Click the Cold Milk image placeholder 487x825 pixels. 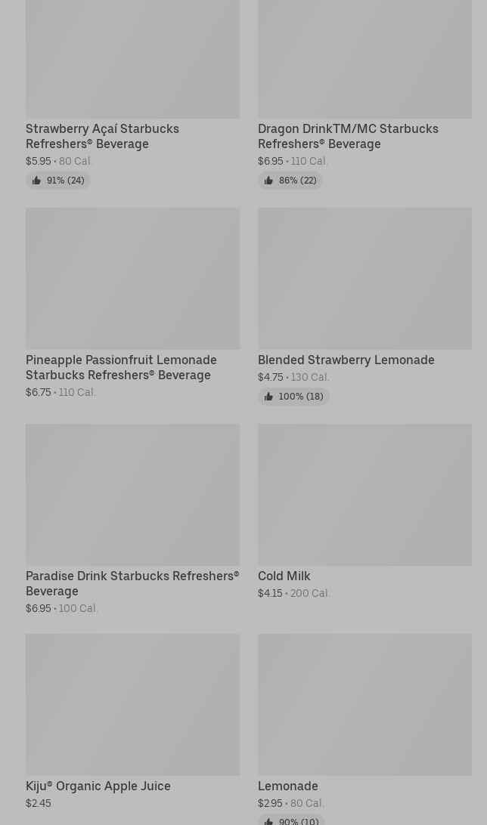pyautogui.click(x=364, y=494)
